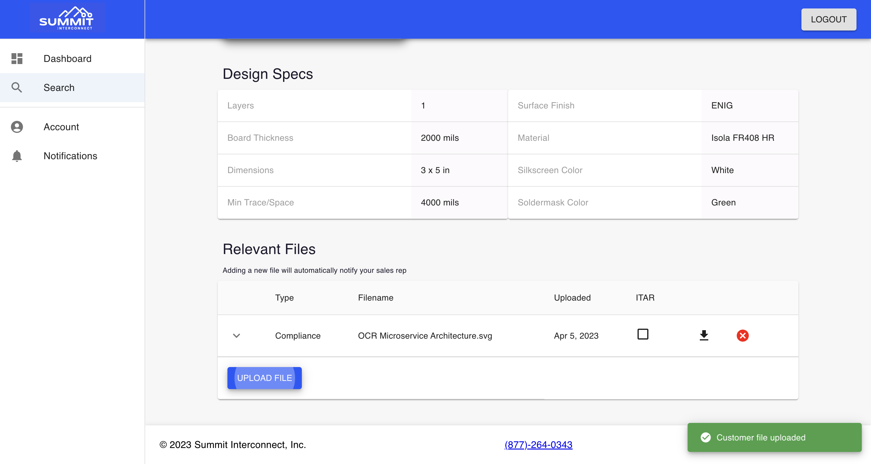The height and width of the screenshot is (464, 871).
Task: Go to Account page
Action: coord(72,127)
